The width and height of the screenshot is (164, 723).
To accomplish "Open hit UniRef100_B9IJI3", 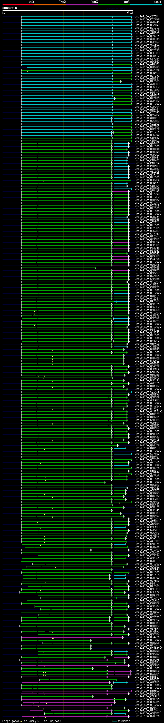I will pyautogui.click(x=147, y=28).
